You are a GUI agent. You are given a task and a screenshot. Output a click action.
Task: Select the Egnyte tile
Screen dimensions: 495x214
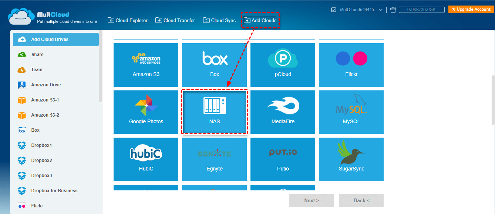214,159
